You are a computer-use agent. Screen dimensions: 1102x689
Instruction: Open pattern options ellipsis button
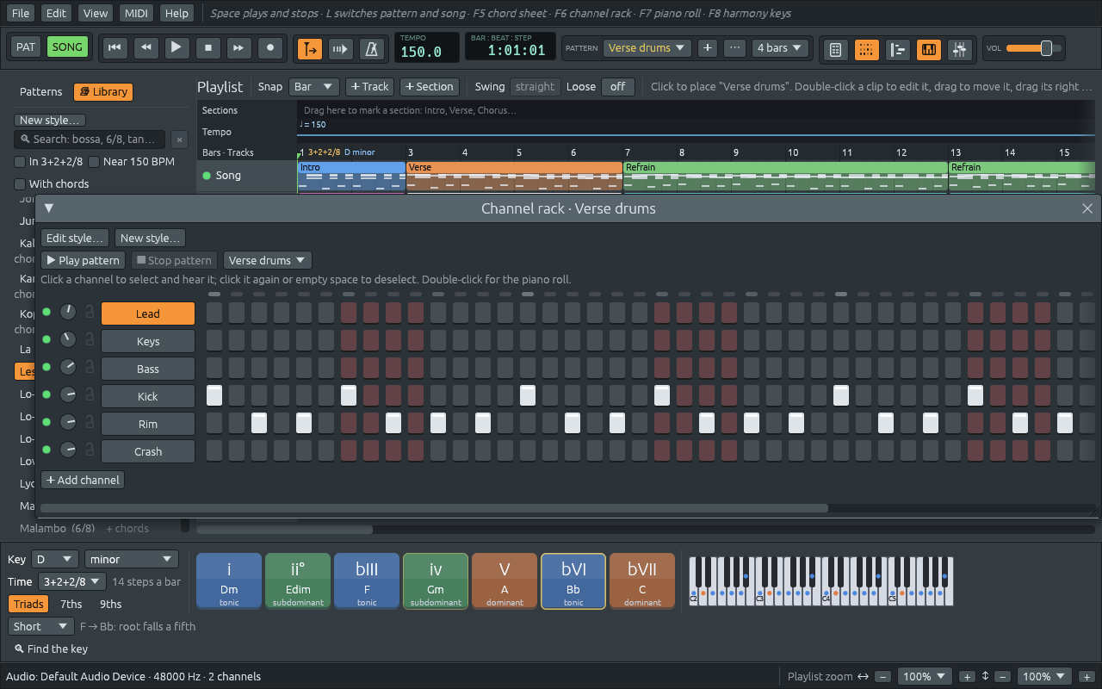coord(734,48)
